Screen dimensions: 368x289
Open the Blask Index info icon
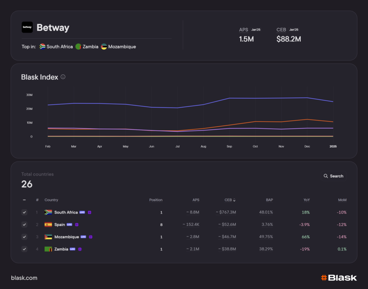click(x=63, y=77)
